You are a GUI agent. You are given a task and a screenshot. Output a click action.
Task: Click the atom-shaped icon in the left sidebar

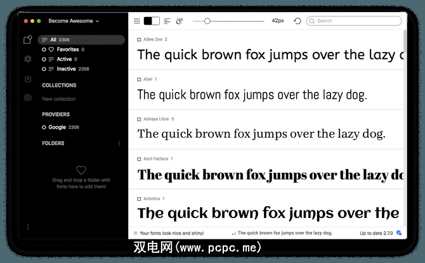click(28, 59)
